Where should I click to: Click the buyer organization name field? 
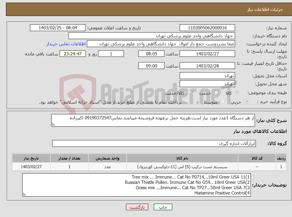pos(151,36)
